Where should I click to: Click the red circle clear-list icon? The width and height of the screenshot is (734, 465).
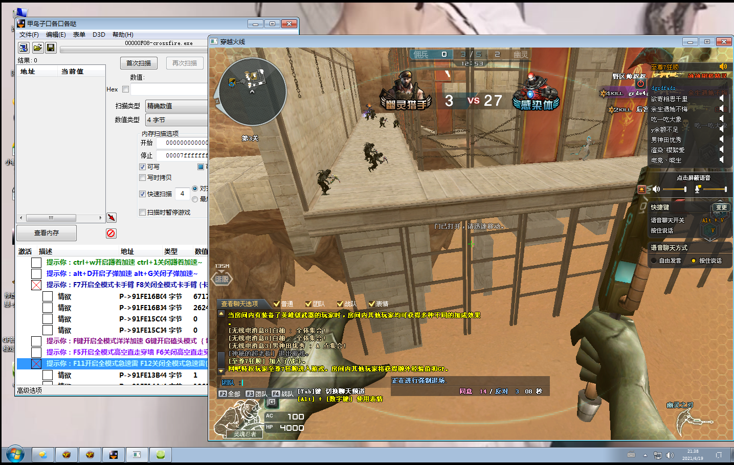(111, 233)
